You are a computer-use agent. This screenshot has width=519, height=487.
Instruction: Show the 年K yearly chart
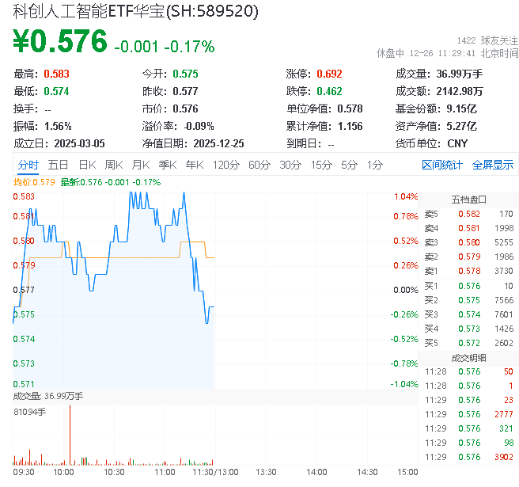tap(194, 165)
